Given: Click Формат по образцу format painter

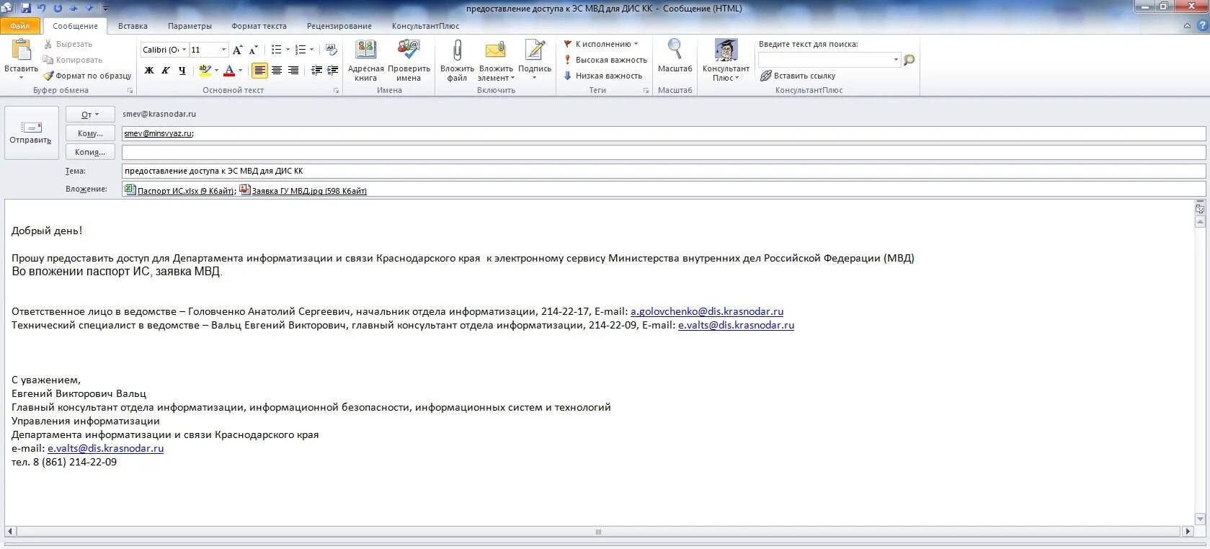Looking at the screenshot, I should [87, 76].
